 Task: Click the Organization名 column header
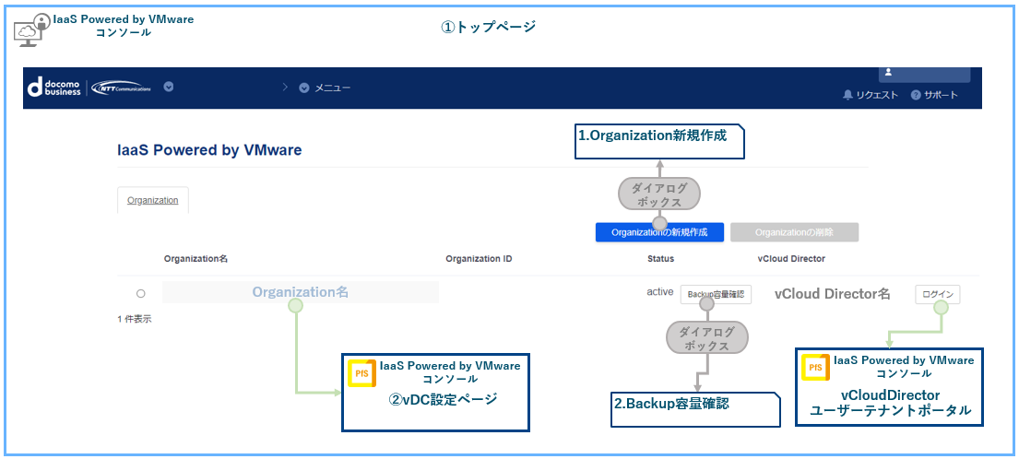point(196,258)
